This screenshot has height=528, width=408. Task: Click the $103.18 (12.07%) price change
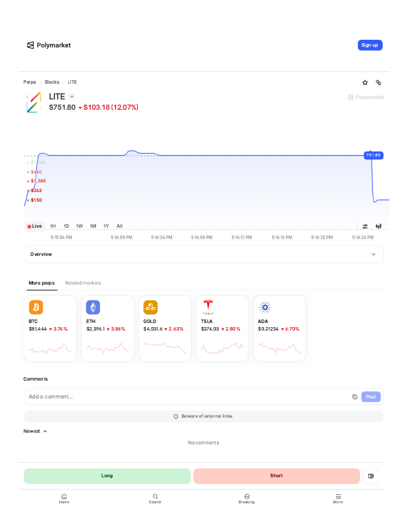pos(109,108)
